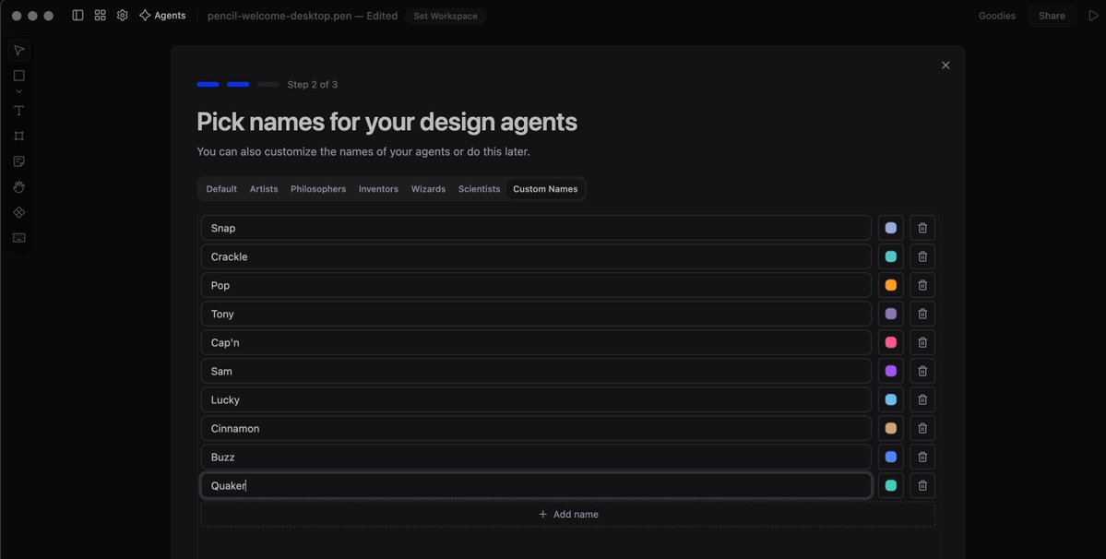Click the Cap'n name field
Image resolution: width=1106 pixels, height=559 pixels.
tap(536, 342)
